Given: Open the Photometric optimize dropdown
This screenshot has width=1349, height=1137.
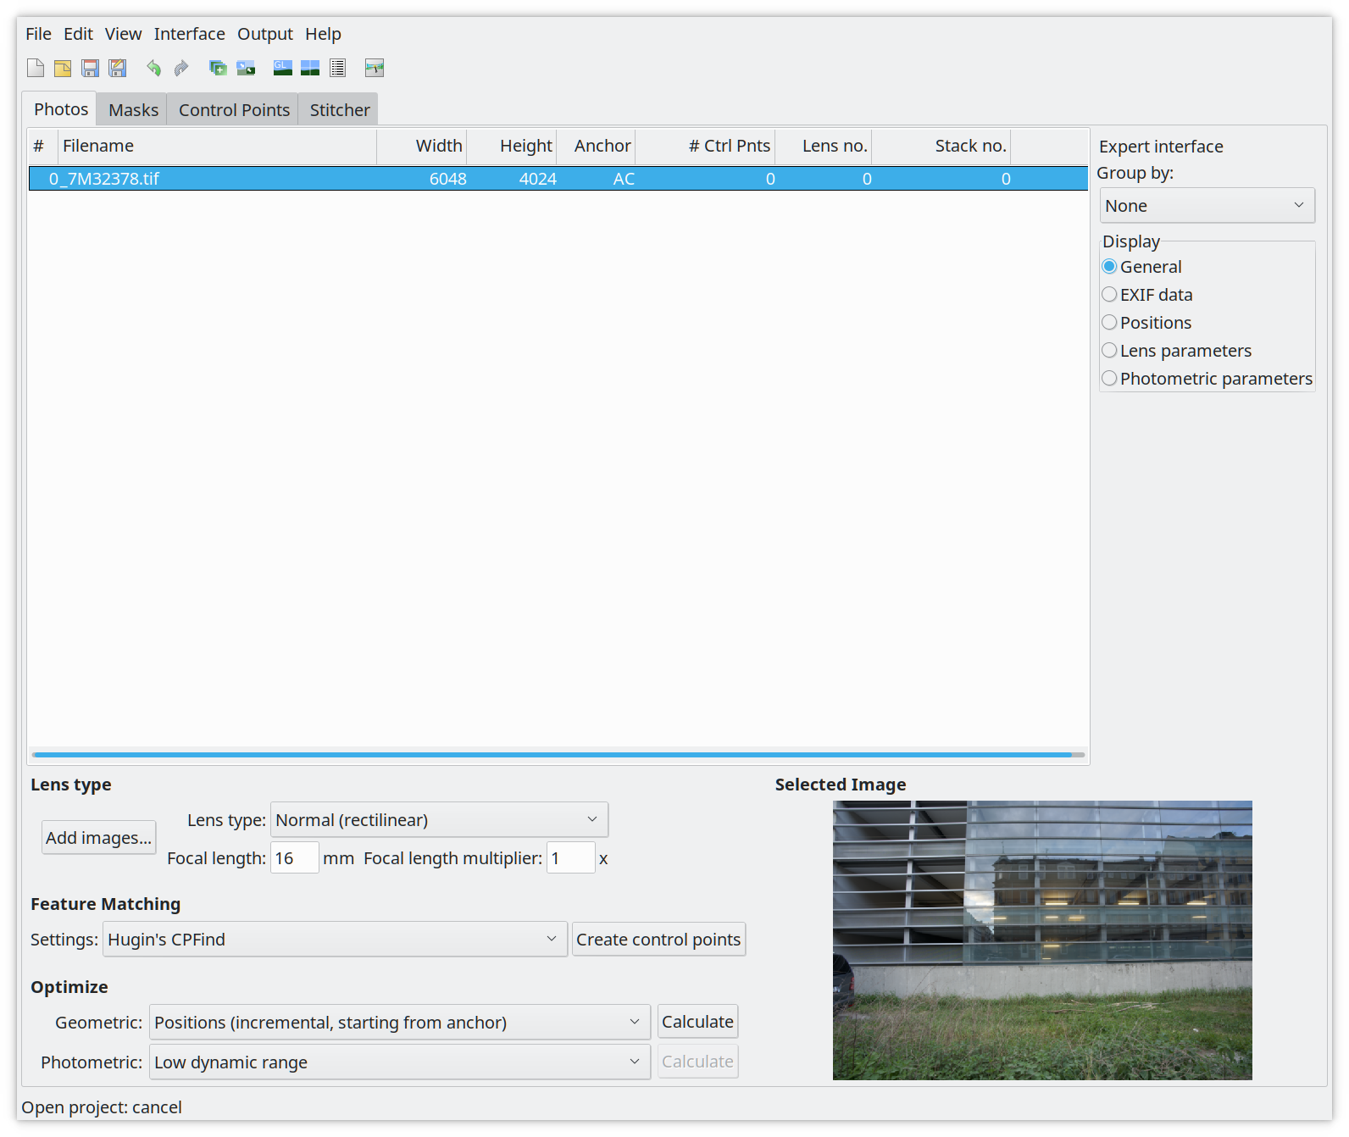Looking at the screenshot, I should click(400, 1062).
